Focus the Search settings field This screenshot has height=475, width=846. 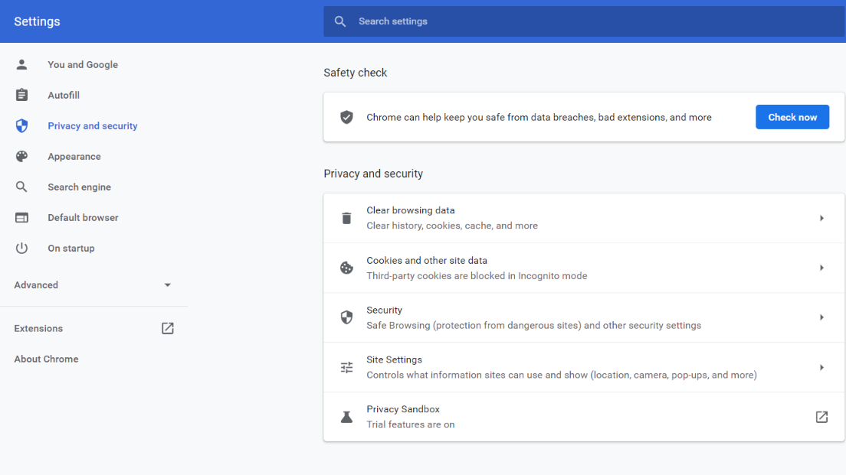pos(582,21)
